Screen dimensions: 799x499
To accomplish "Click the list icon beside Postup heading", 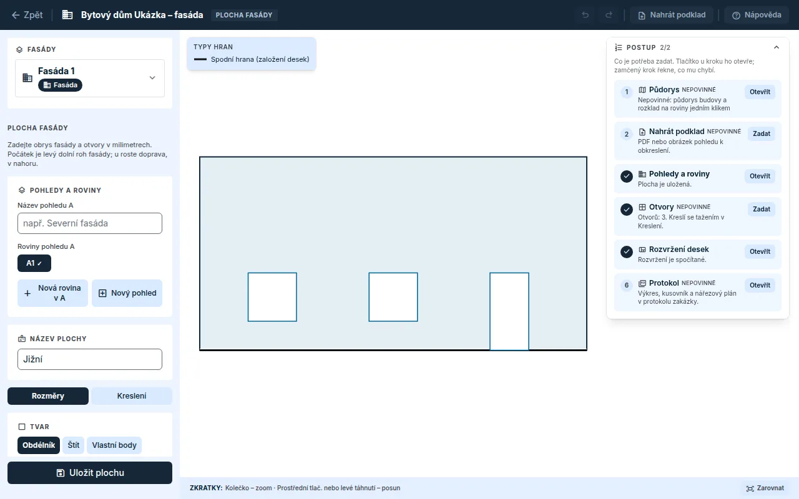I will click(619, 47).
